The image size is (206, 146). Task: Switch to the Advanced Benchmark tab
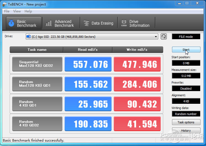(x=61, y=23)
